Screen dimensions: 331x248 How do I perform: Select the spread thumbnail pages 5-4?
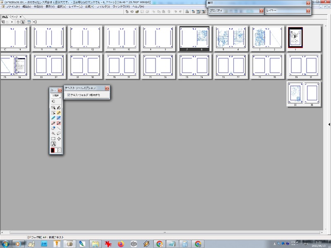click(x=231, y=38)
